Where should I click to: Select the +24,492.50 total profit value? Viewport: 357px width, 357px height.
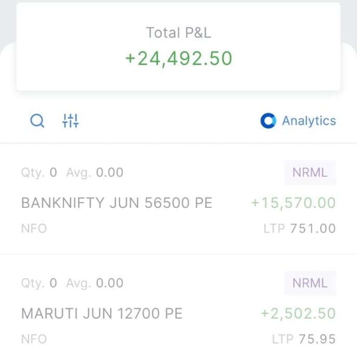(x=178, y=59)
